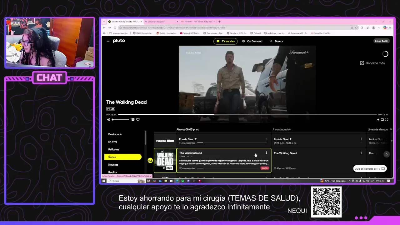Screen dimensions: 400x225
Task: Open options for upcoming Rookie Blue LT
Action: tap(362, 139)
